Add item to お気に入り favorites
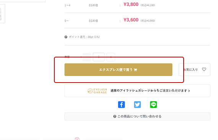The height and width of the screenshot is (140, 218). coord(194,70)
